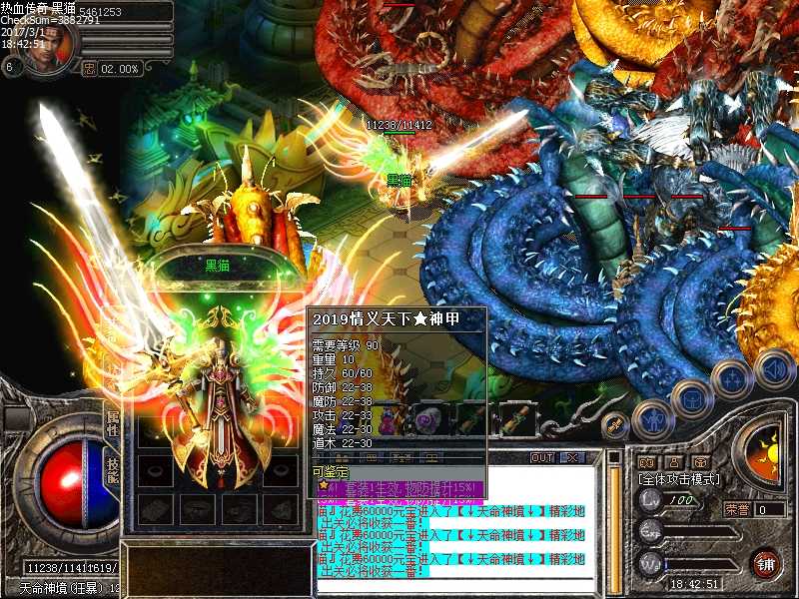Click the speaker sound round button
799x599 pixels.
pyautogui.click(x=774, y=369)
